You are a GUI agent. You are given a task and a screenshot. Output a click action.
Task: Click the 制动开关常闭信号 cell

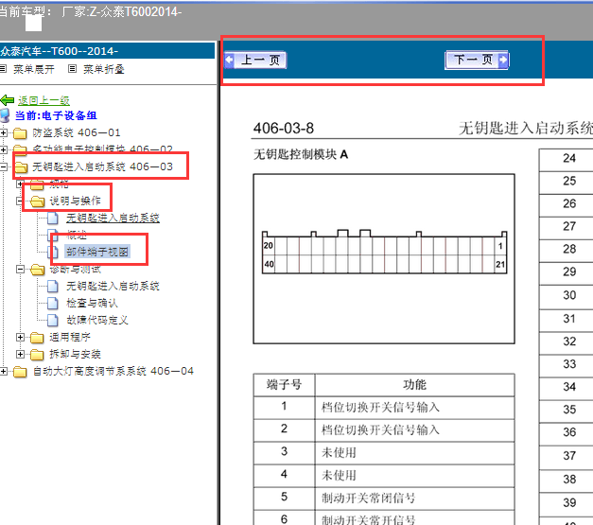coord(415,499)
